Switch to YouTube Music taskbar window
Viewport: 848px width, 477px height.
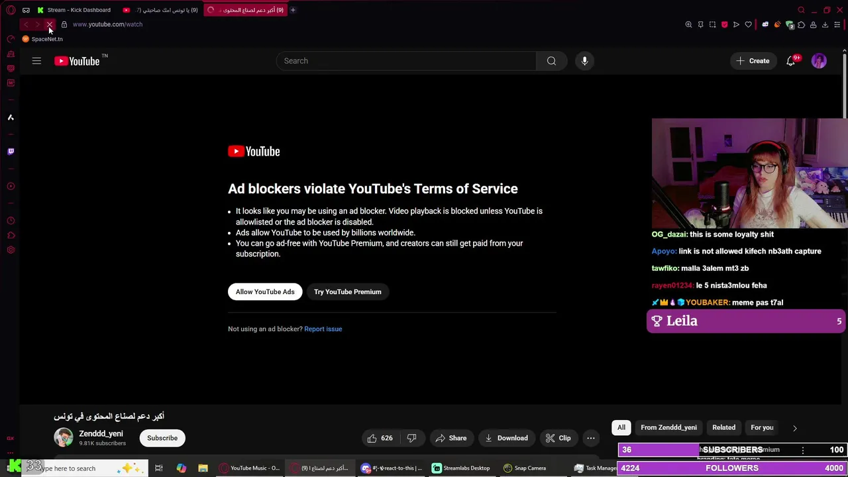pyautogui.click(x=250, y=468)
